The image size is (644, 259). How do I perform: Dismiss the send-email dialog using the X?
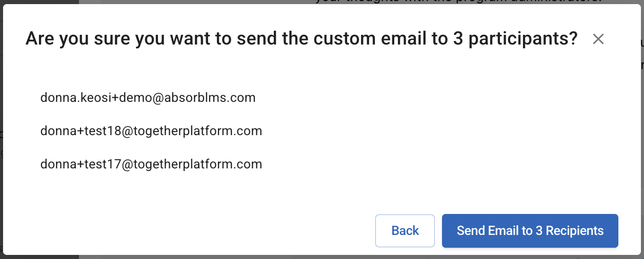pos(598,39)
